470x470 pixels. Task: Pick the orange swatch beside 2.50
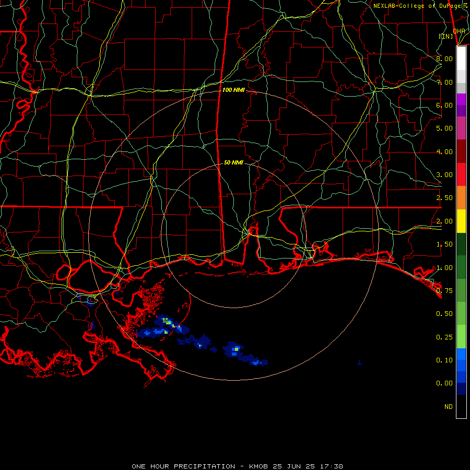tap(461, 198)
